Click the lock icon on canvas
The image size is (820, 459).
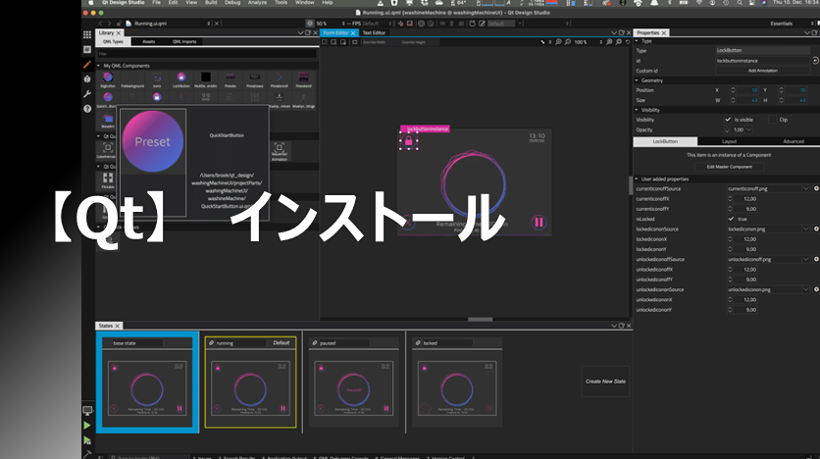click(x=409, y=140)
